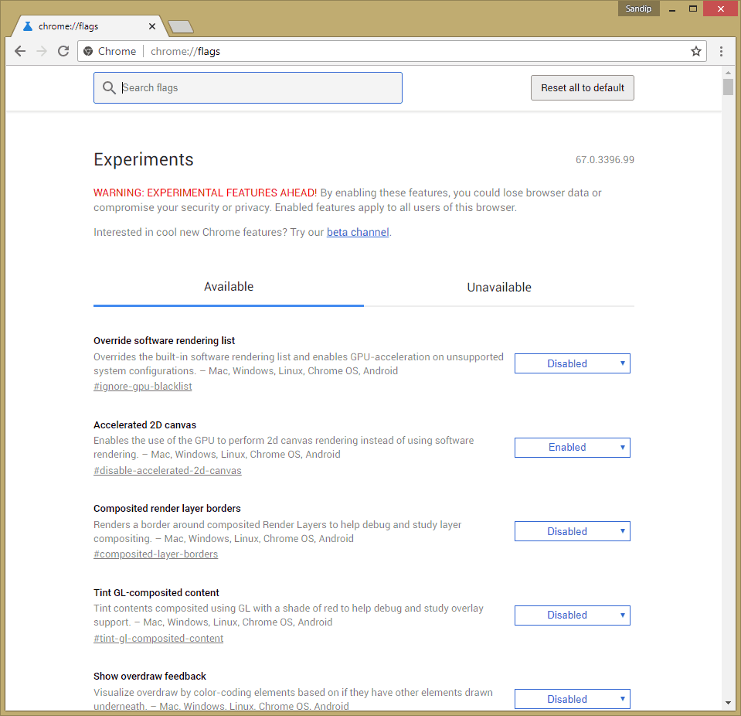Viewport: 741px width, 716px height.
Task: Switch to the Available tab
Action: pyautogui.click(x=229, y=287)
